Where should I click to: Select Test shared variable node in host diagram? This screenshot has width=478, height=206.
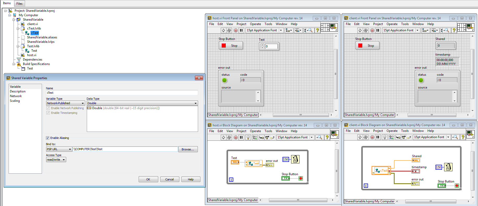[x=254, y=163]
